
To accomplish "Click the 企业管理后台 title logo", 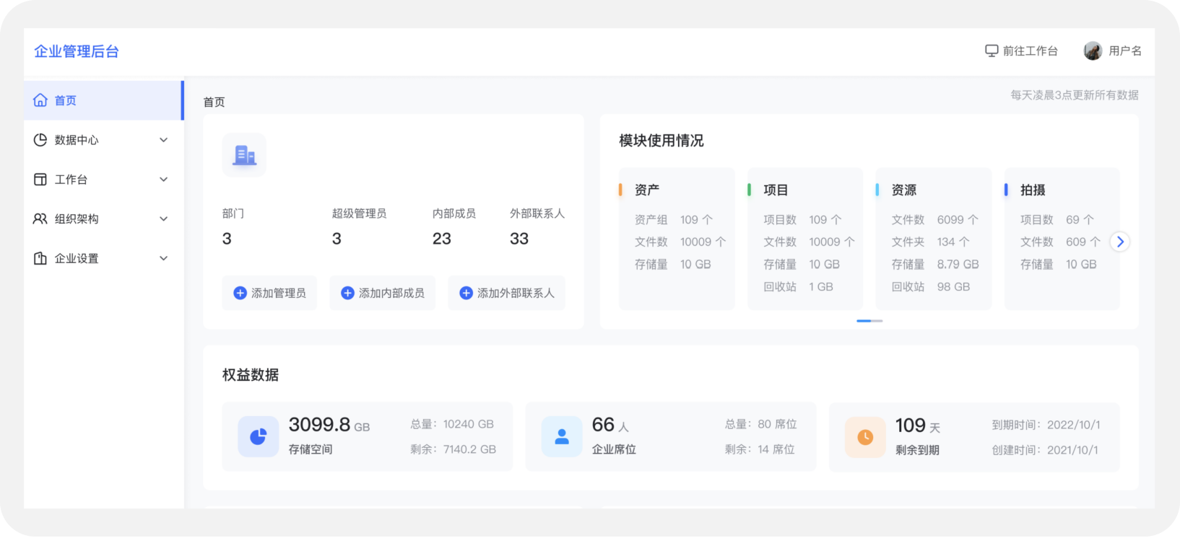I will (x=77, y=51).
